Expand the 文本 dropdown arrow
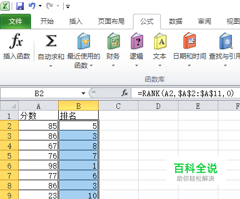240x199 pixels. 160,65
